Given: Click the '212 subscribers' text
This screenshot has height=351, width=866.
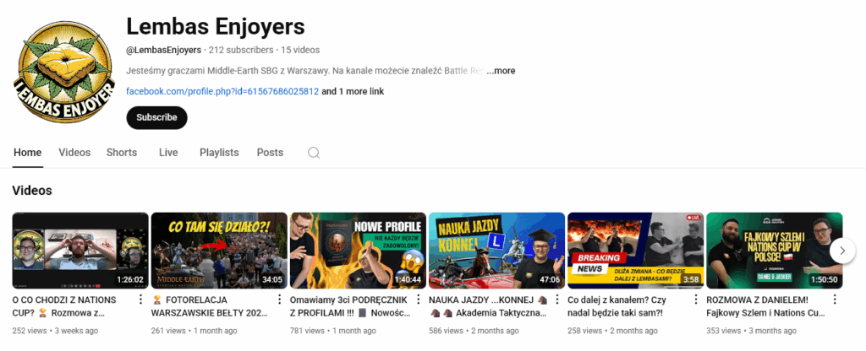Looking at the screenshot, I should 241,50.
